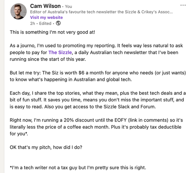Open the three-dot post options menu

pos(183,5)
